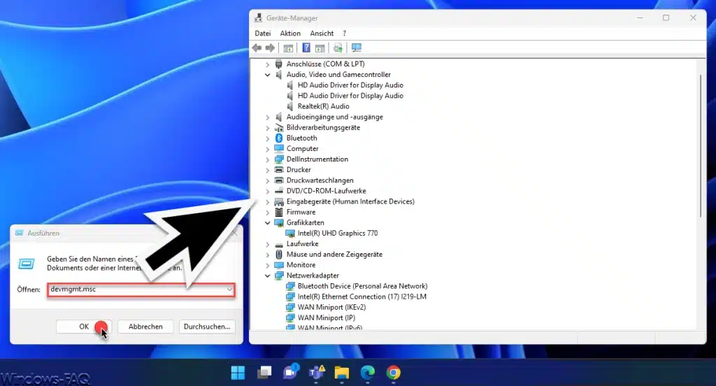Click the WAN Miniport (IKEv2) network icon
The image size is (716, 386).
[290, 307]
